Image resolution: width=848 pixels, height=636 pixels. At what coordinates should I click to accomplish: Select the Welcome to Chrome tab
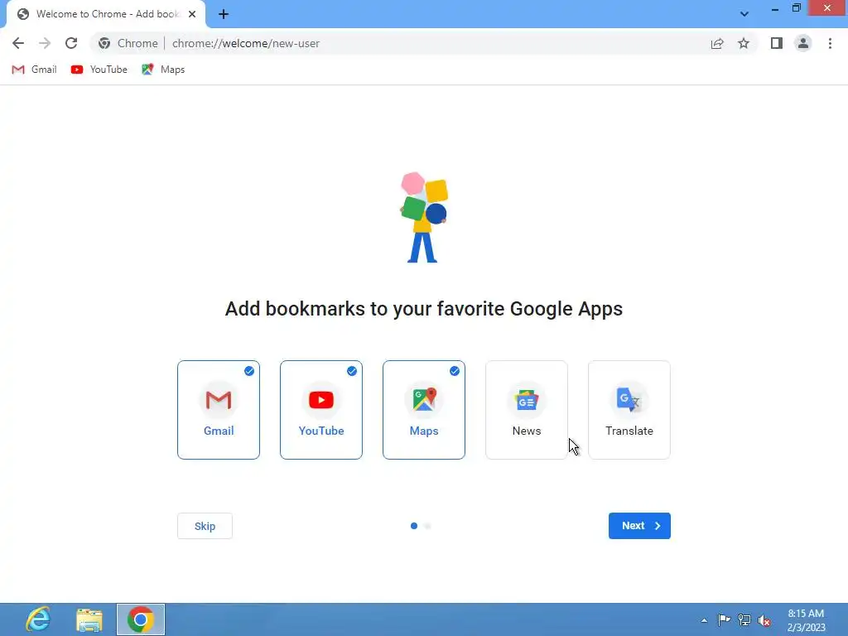106,14
